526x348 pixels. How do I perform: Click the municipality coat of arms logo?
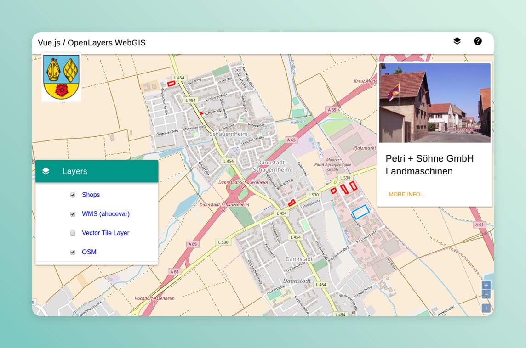61,77
